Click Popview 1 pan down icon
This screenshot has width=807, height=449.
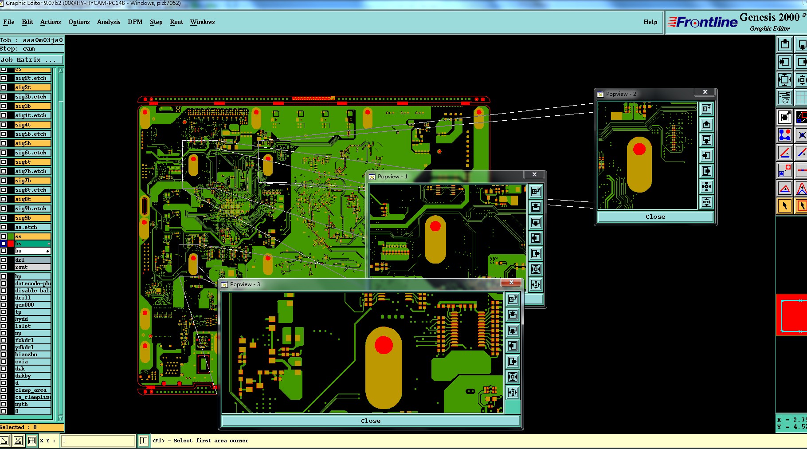[536, 223]
